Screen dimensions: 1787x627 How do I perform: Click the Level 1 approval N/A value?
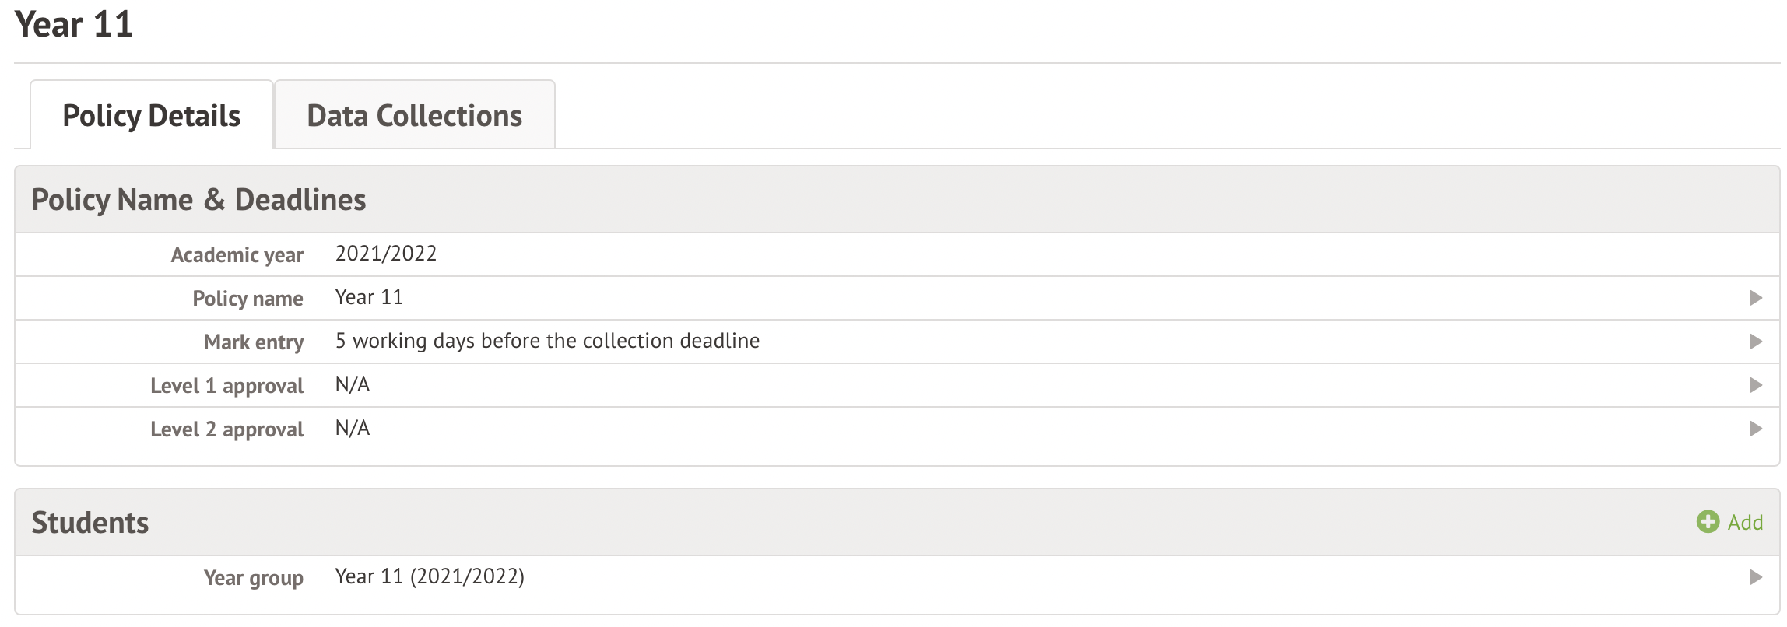pos(353,385)
